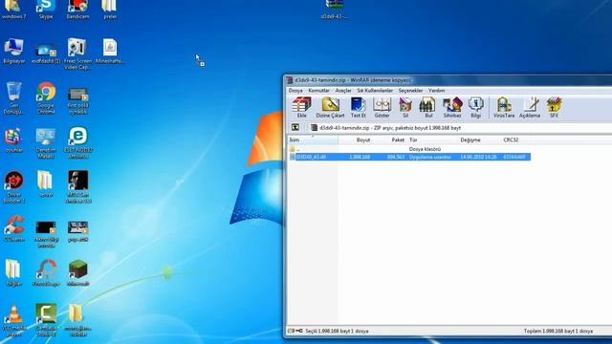Select the Freez Screen Video Capture shortcut
This screenshot has height=344, width=612.
point(77,54)
